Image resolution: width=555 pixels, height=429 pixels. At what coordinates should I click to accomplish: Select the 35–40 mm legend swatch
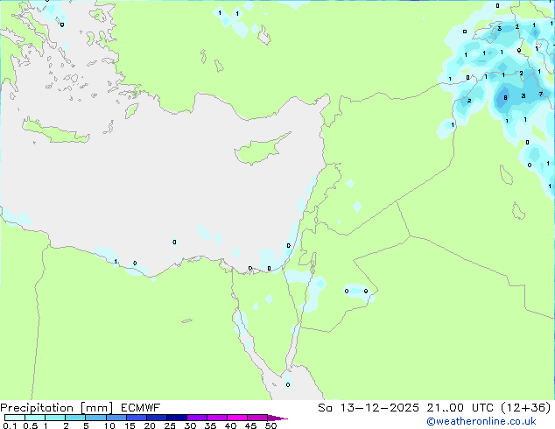(x=216, y=418)
